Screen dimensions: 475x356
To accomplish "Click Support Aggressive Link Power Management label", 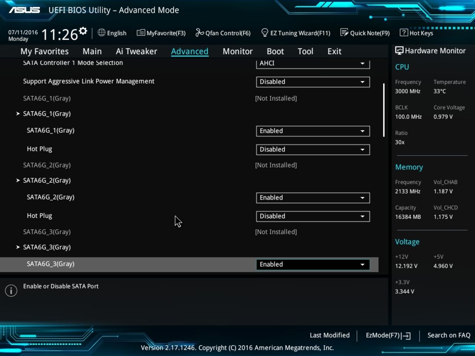I will pyautogui.click(x=89, y=81).
